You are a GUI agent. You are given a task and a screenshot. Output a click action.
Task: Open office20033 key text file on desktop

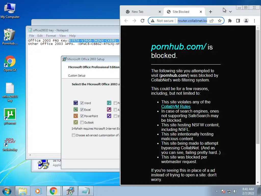(10, 92)
